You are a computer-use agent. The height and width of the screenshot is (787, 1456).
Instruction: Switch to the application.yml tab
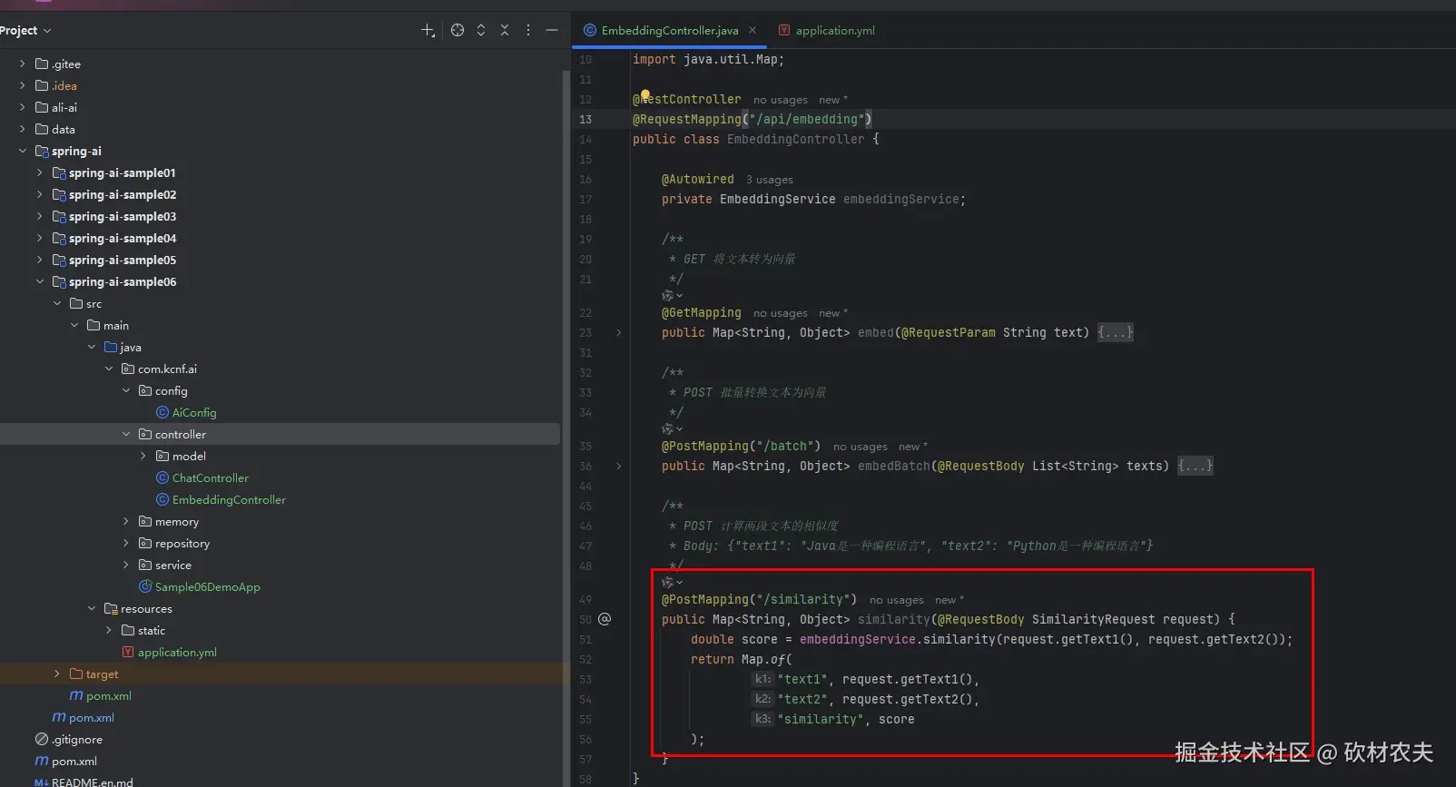tap(834, 31)
